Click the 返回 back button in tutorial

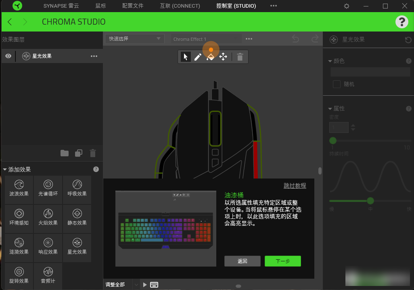pos(243,261)
